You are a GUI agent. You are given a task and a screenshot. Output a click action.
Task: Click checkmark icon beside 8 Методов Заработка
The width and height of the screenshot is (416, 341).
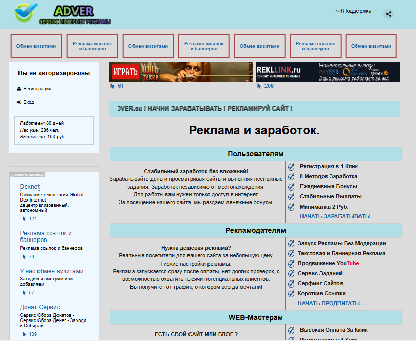click(x=291, y=177)
